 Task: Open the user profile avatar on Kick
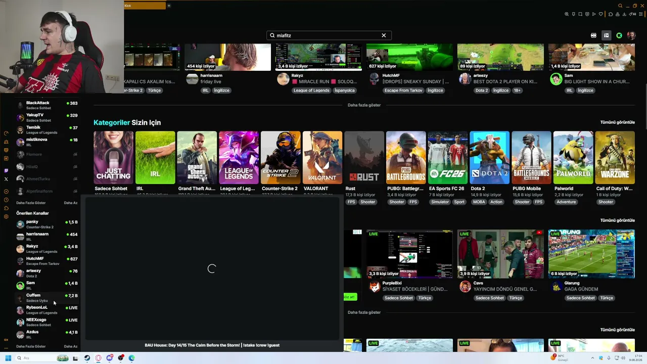(631, 35)
